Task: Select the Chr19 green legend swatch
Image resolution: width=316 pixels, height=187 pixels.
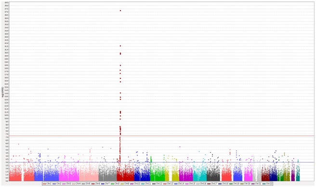Action: point(231,184)
